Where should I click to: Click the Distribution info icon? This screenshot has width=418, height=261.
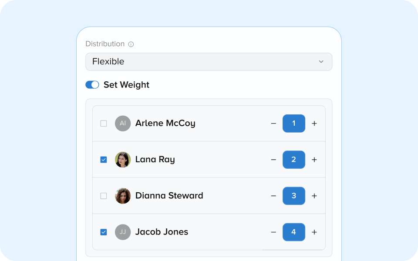131,44
